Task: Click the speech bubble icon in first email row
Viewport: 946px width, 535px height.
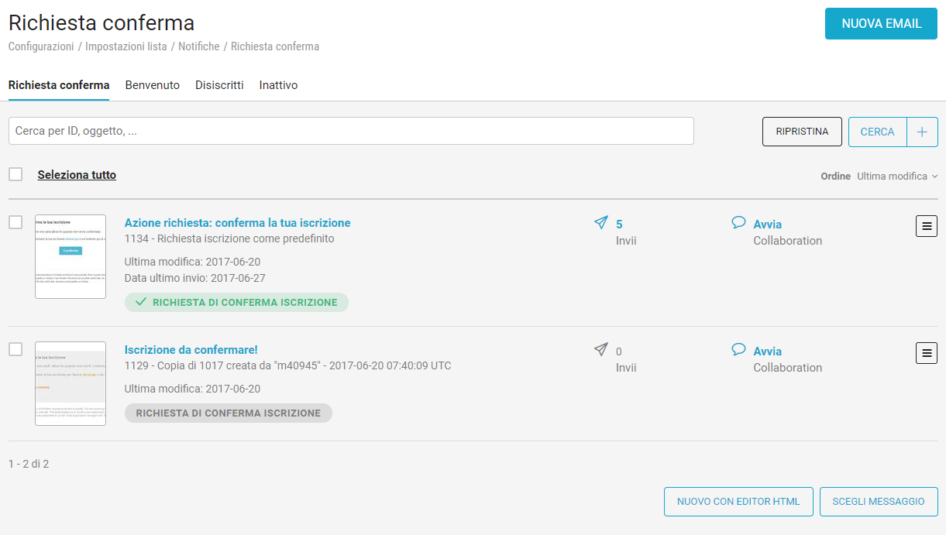Action: point(738,223)
